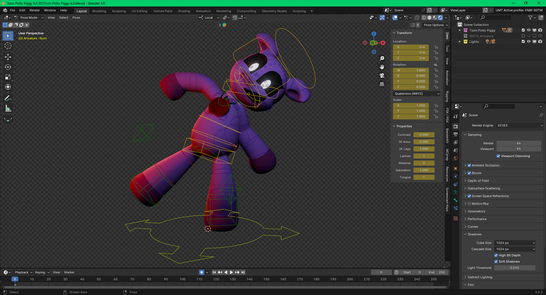Open the Keying popover in the timeline

click(x=42, y=272)
